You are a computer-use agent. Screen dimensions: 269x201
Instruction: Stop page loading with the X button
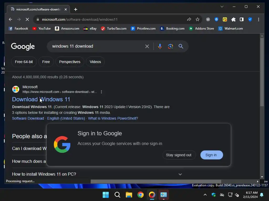[27, 19]
